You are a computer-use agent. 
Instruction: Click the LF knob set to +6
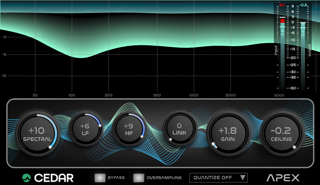(x=85, y=128)
